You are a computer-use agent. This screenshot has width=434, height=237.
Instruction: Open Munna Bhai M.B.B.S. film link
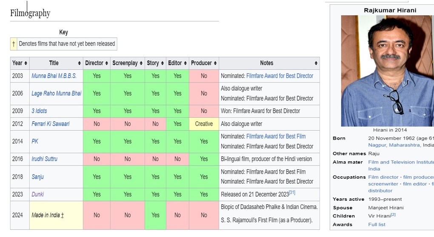point(54,76)
